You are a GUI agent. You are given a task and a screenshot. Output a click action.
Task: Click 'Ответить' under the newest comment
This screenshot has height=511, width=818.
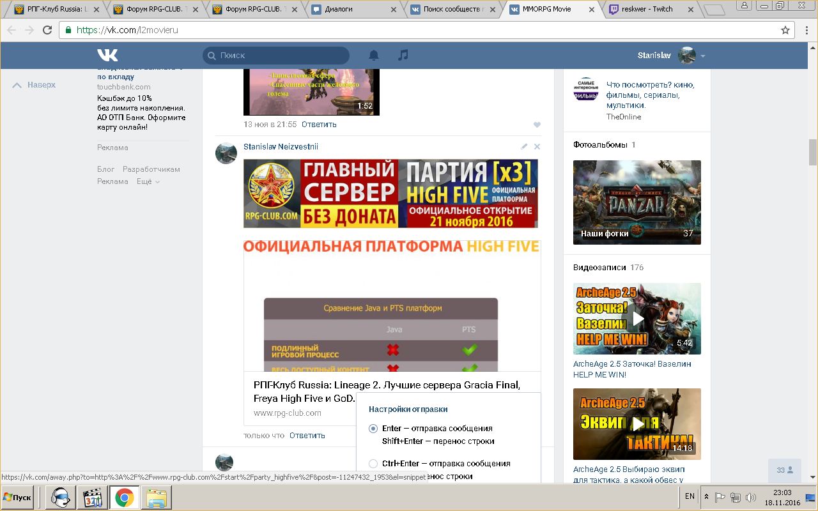click(x=307, y=436)
